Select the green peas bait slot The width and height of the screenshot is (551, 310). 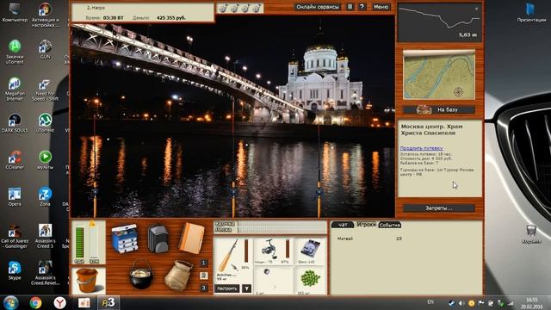point(310,280)
